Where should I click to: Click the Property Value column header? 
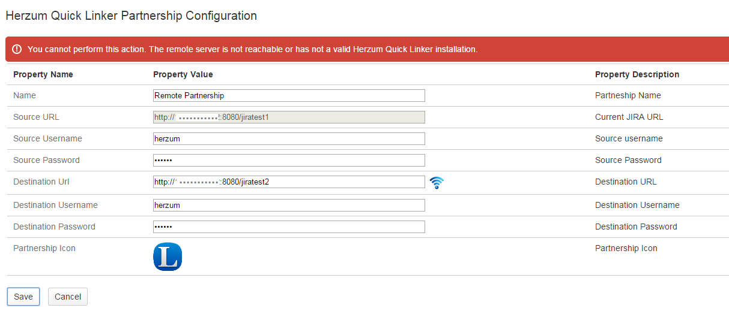(x=183, y=74)
